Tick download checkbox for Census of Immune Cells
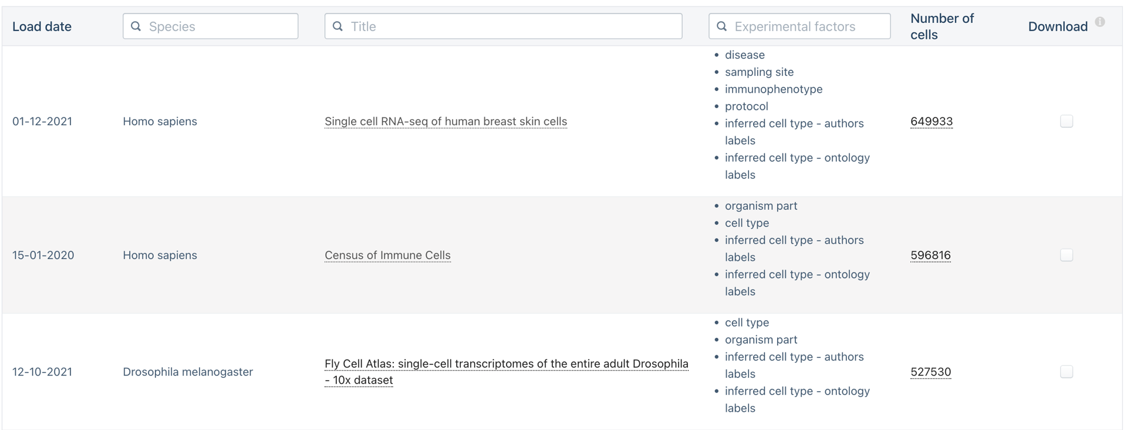 point(1067,255)
